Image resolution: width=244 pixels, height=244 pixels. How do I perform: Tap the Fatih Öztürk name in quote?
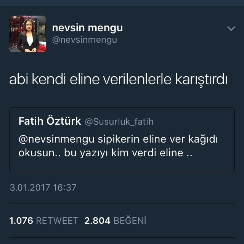click(50, 121)
